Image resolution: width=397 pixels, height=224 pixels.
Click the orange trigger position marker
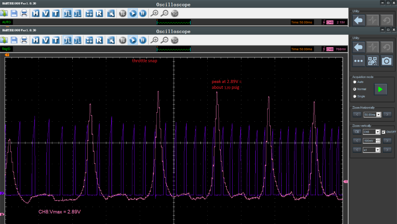(7, 55)
